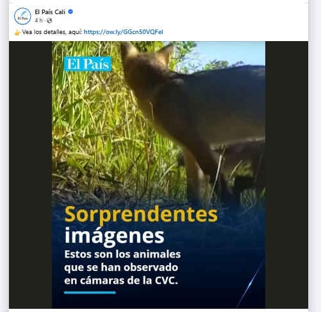Open the 4 h post timestamp

(38, 21)
